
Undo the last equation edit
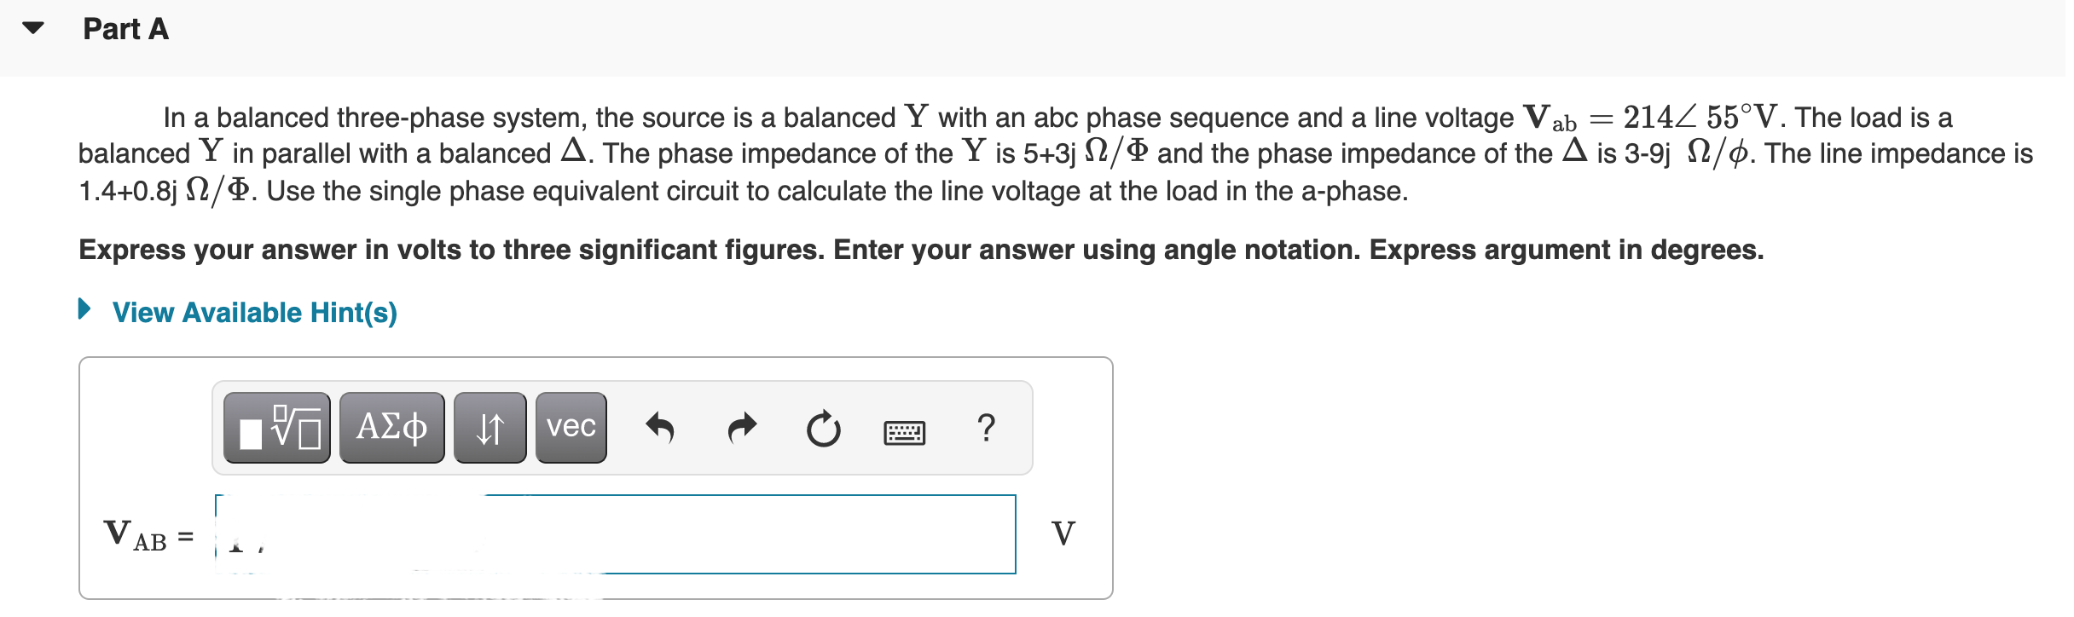[x=658, y=428]
